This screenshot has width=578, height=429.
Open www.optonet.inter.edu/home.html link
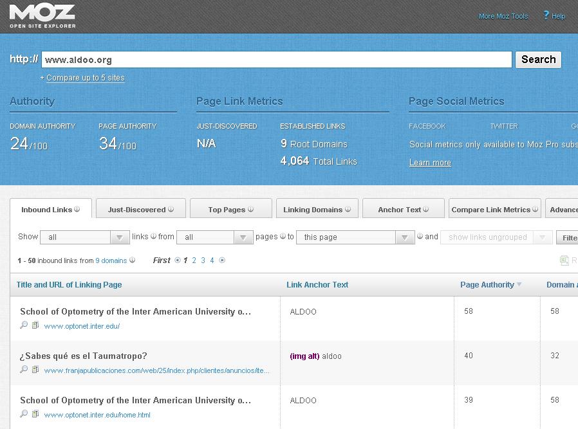click(x=97, y=415)
